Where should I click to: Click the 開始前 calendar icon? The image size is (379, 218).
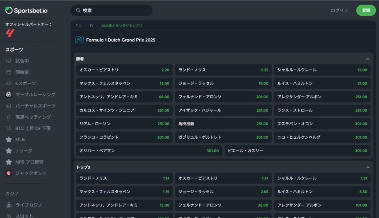pos(9,72)
